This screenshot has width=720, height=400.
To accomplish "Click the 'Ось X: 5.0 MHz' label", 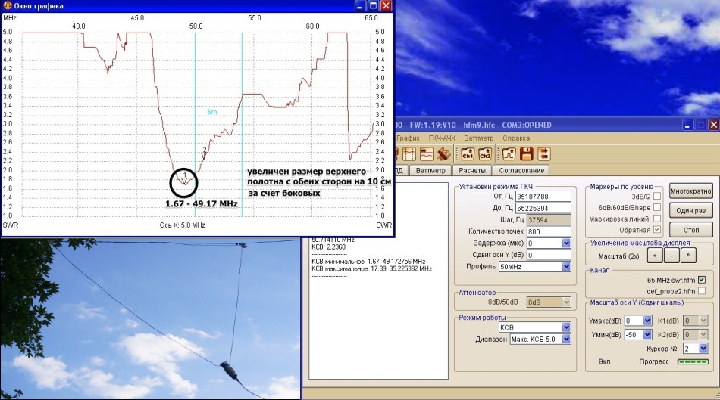I will [x=183, y=225].
